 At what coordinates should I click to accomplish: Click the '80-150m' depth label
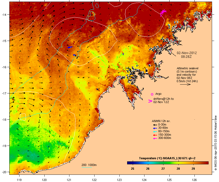164,131
